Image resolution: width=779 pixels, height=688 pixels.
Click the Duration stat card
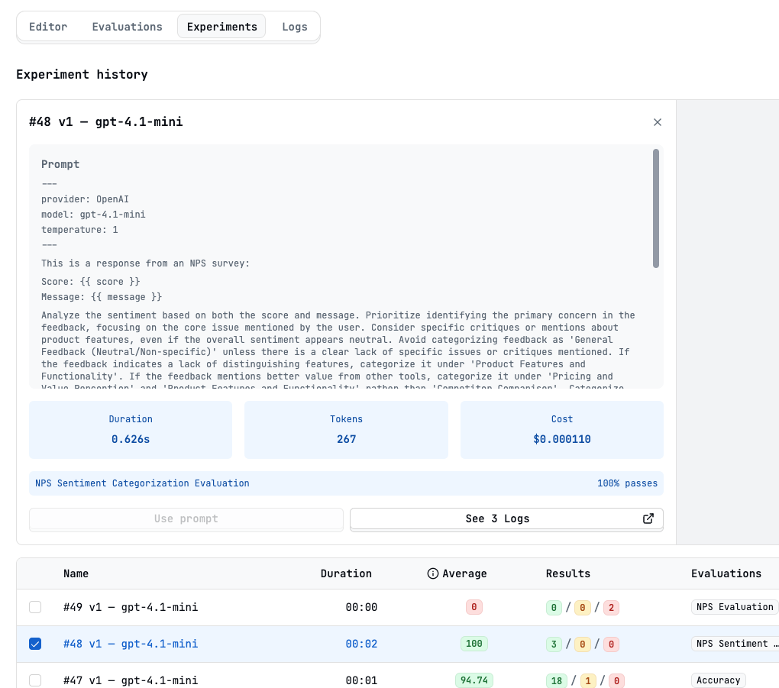click(130, 430)
